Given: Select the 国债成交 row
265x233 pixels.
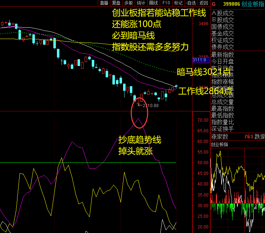Looking at the screenshot, I should click(223, 27).
